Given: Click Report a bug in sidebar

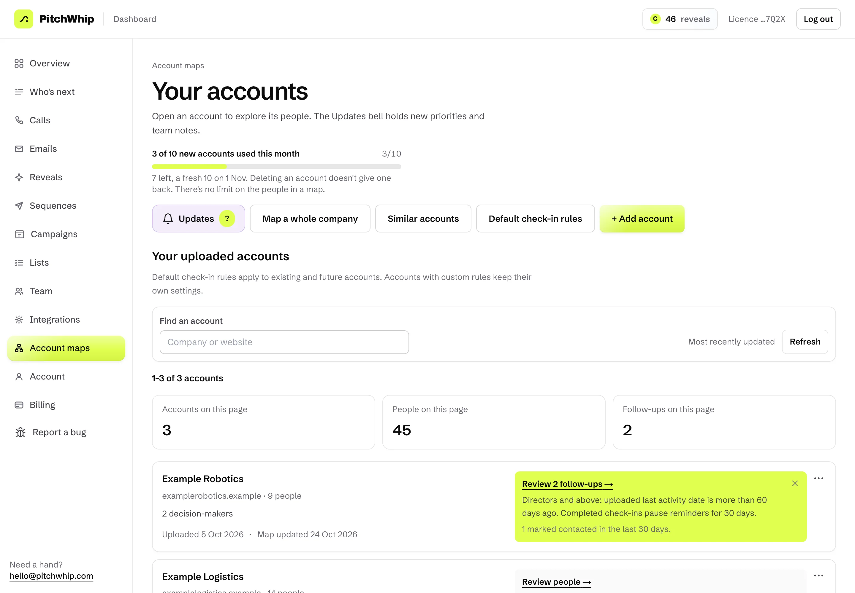Looking at the screenshot, I should pos(66,432).
